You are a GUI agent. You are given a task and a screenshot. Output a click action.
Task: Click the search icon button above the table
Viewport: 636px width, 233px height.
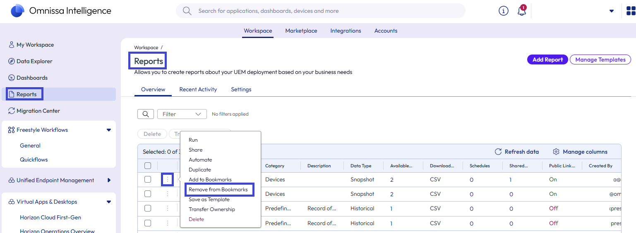[146, 114]
